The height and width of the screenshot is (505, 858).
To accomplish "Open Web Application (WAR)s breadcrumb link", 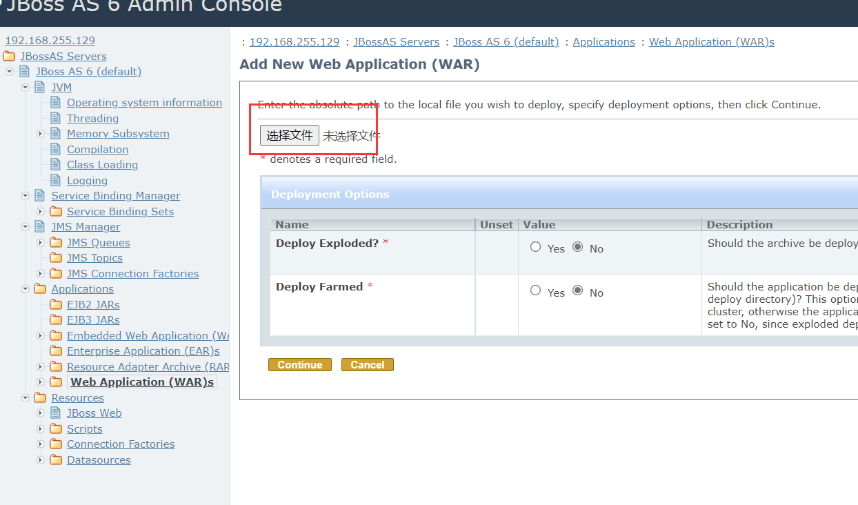I will click(712, 42).
